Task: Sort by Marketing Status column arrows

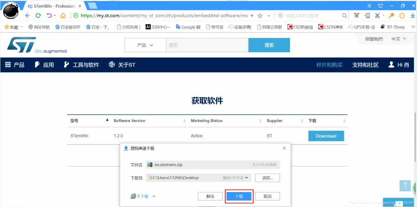Action: pyautogui.click(x=261, y=121)
